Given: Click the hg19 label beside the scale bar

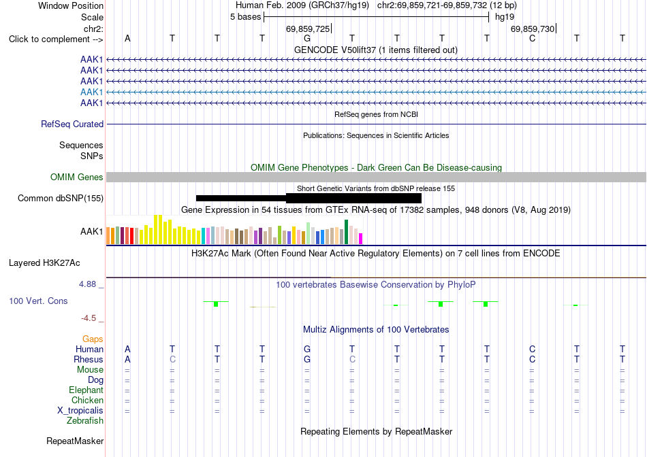Looking at the screenshot, I should pyautogui.click(x=505, y=17).
